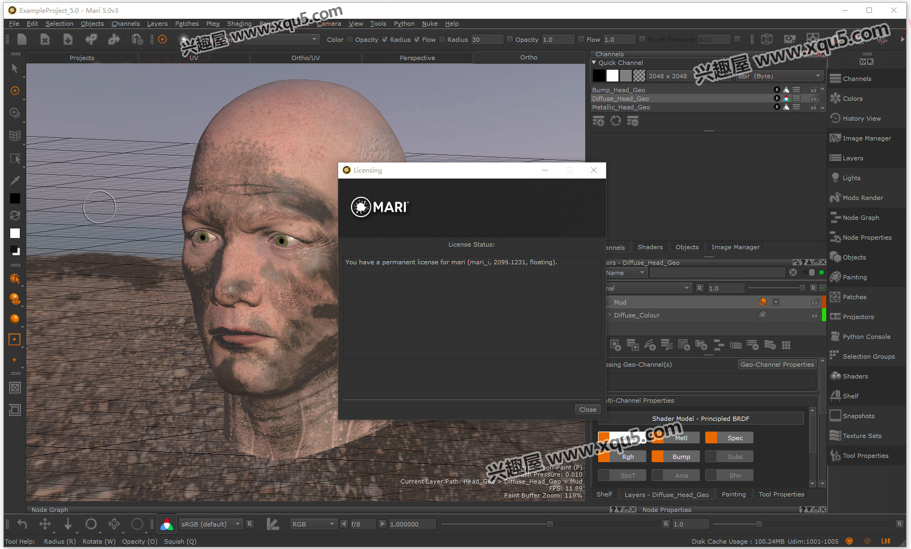911x549 pixels.
Task: Open the sRGB (default) colorspace dropdown
Action: coord(211,524)
